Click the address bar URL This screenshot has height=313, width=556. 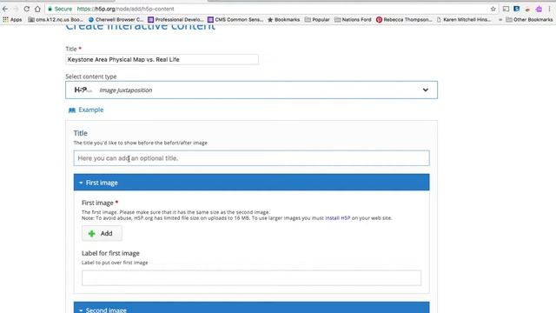[x=125, y=9]
